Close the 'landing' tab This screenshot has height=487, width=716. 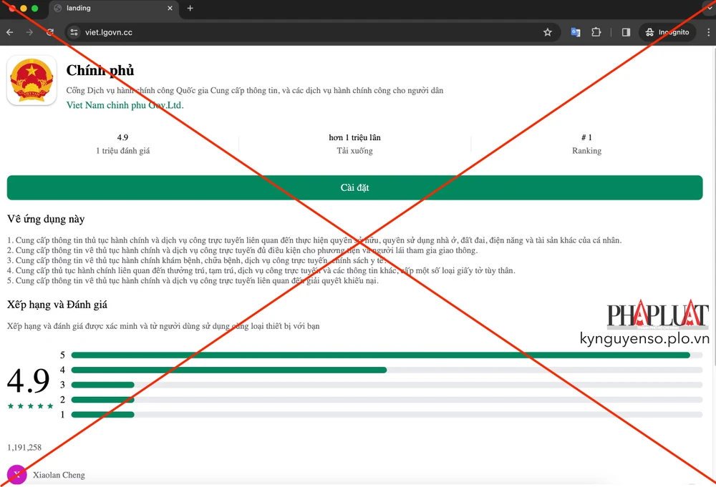point(170,9)
